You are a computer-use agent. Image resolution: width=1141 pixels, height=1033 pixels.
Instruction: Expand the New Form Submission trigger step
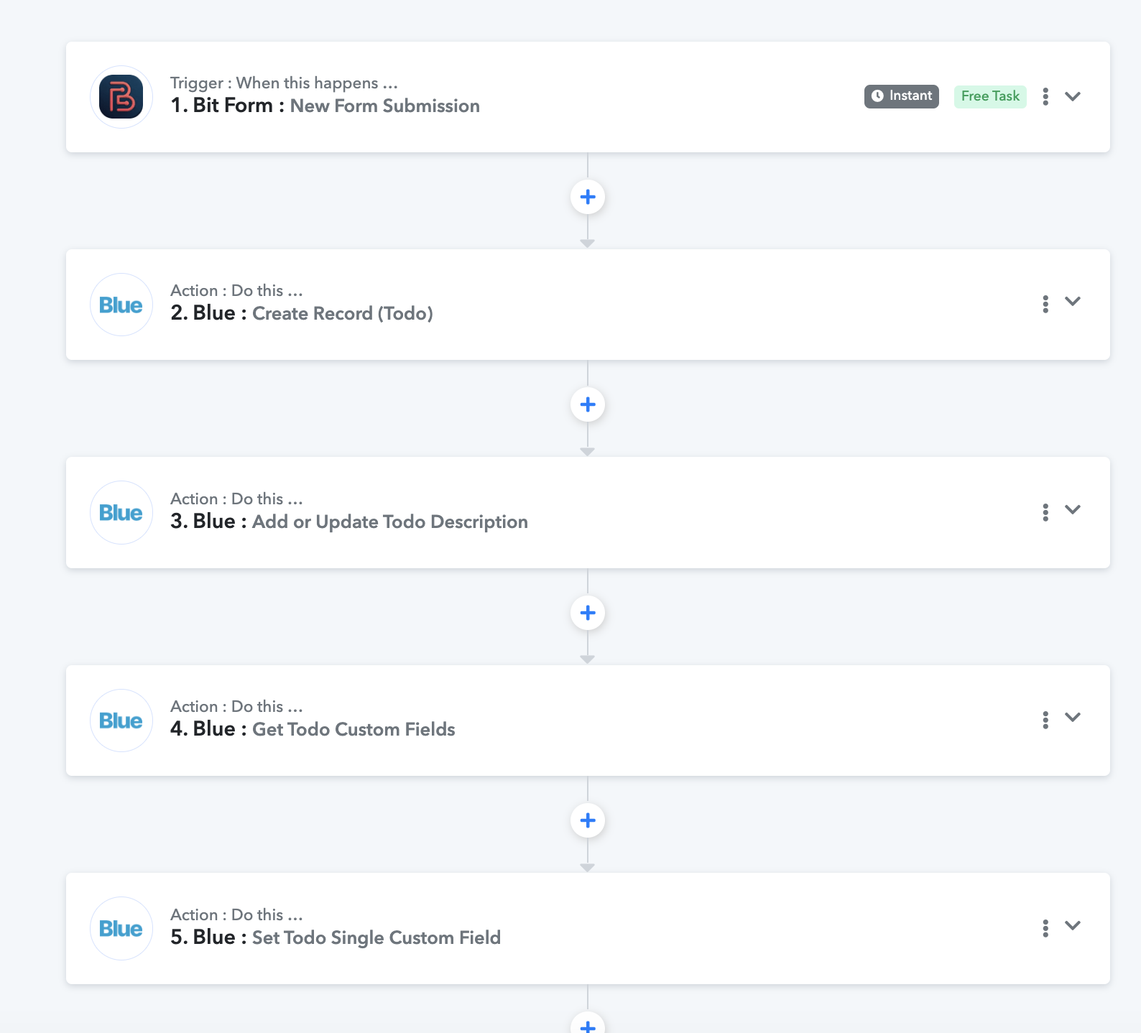1073,96
